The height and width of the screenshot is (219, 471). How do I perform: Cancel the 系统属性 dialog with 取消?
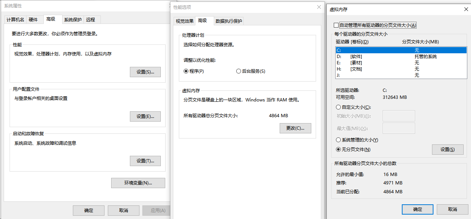(124, 210)
